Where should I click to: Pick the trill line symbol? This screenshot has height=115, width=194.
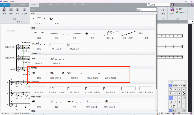[x=92, y=35]
